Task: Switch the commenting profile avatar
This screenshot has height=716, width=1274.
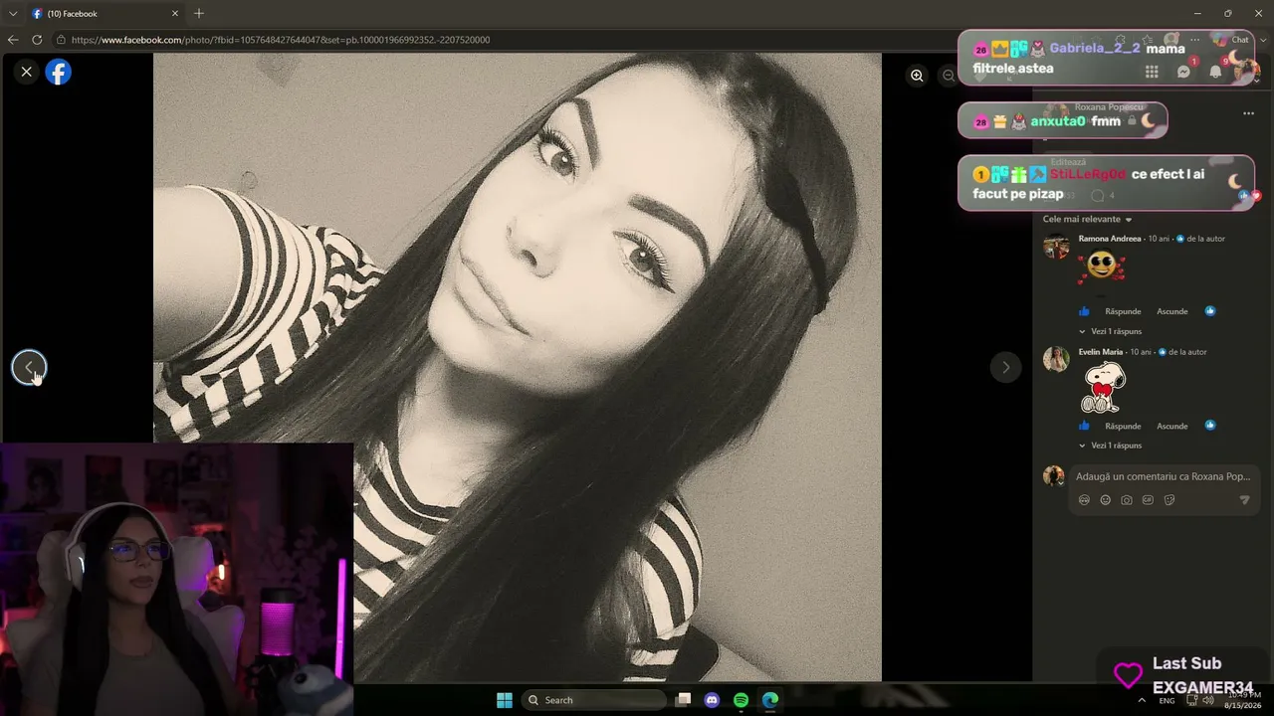Action: click(x=1053, y=475)
